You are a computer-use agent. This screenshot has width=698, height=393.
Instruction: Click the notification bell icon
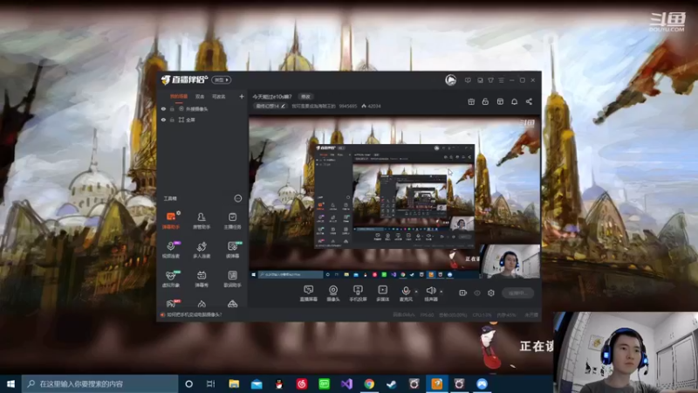pos(514,101)
